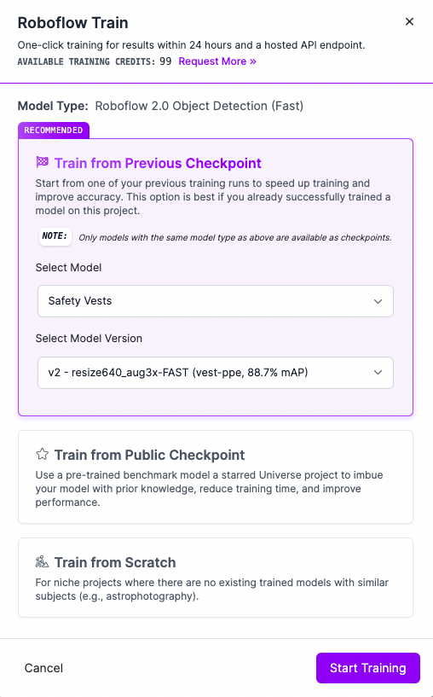Choose the v2 resize640_aug3x-FAST version field
The width and height of the screenshot is (433, 697).
(x=216, y=373)
